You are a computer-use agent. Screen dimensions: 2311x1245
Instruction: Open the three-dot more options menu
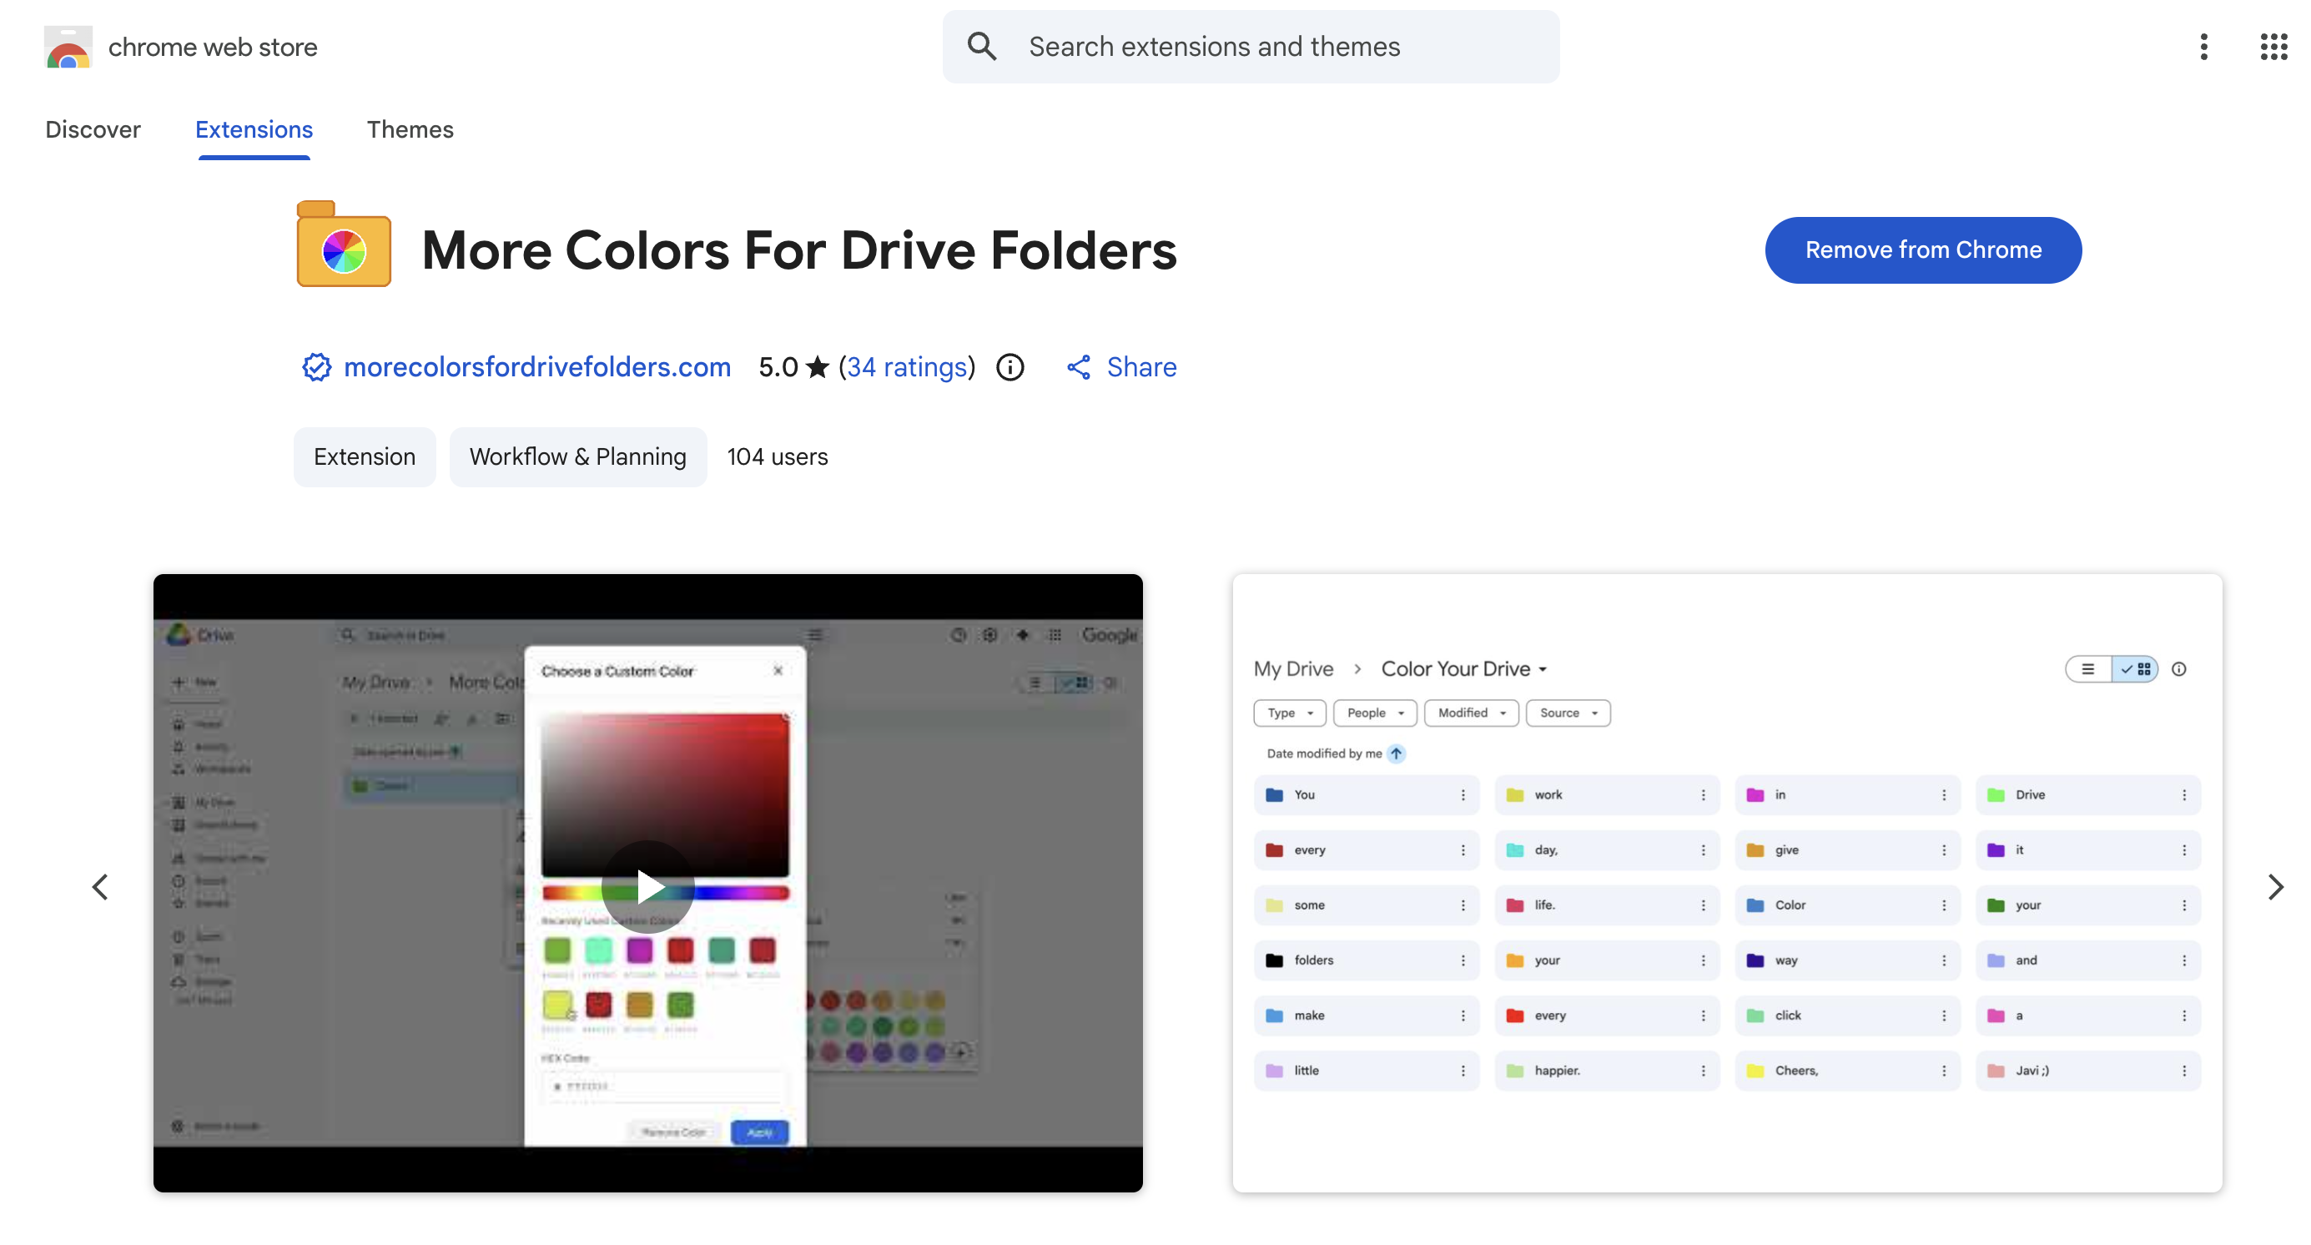(x=2203, y=47)
